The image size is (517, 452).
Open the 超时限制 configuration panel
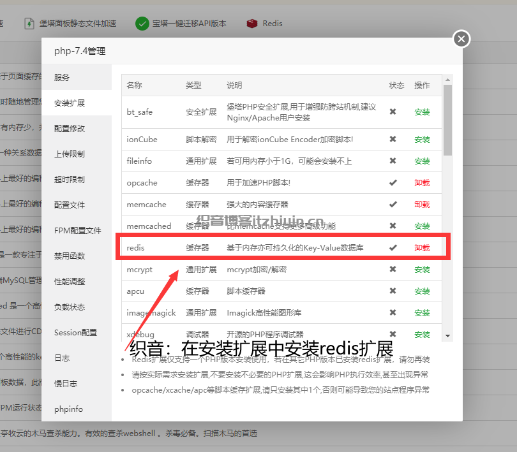click(x=76, y=179)
